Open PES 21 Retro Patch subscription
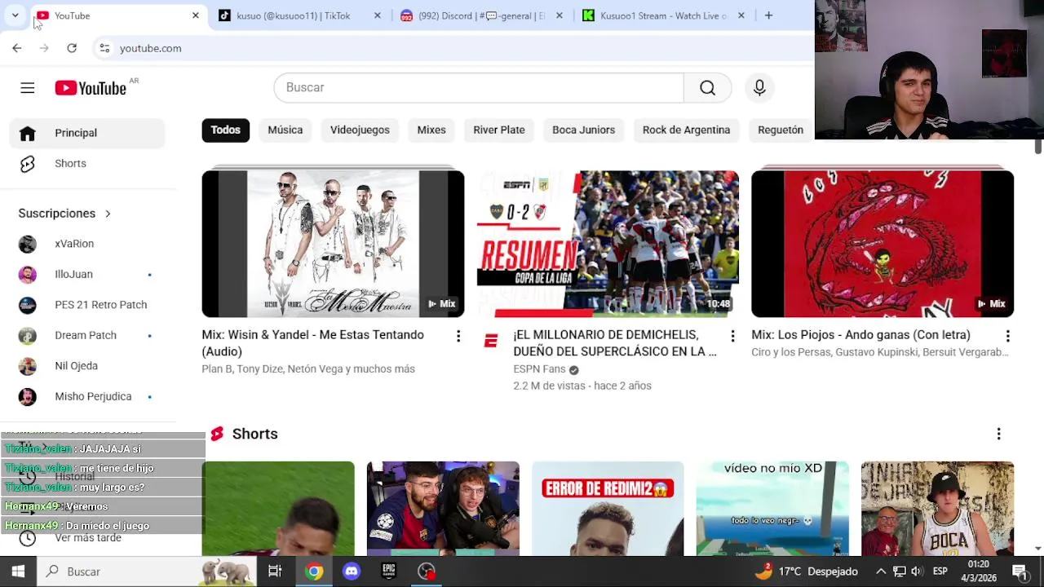Viewport: 1044px width, 587px height. (x=87, y=305)
